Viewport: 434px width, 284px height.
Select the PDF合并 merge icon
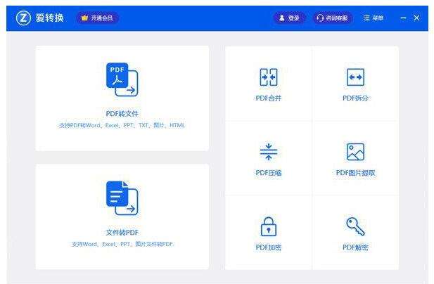(x=269, y=77)
